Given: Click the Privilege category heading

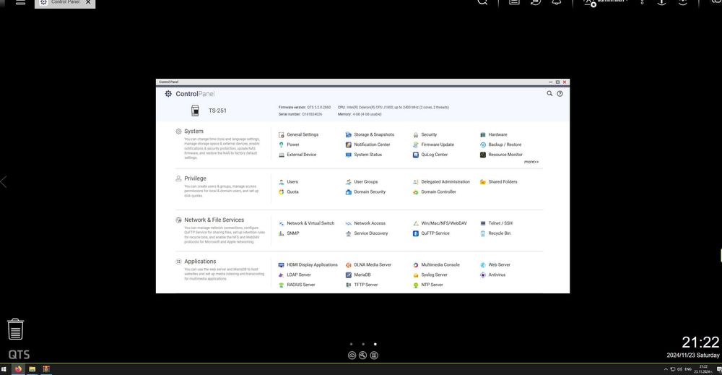Looking at the screenshot, I should pyautogui.click(x=195, y=178).
